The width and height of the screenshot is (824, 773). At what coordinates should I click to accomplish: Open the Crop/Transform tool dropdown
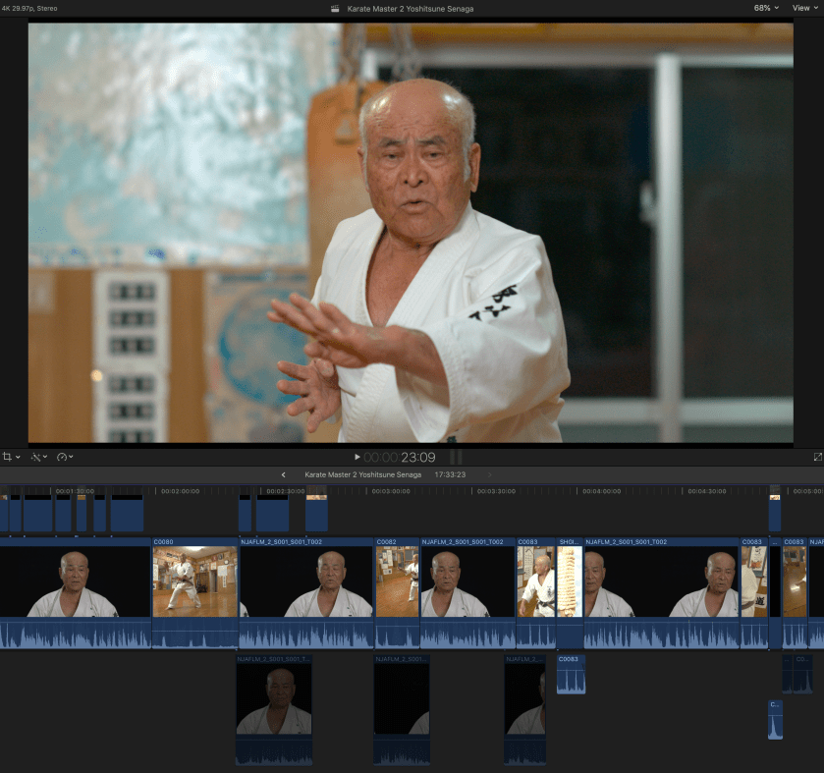[x=11, y=457]
